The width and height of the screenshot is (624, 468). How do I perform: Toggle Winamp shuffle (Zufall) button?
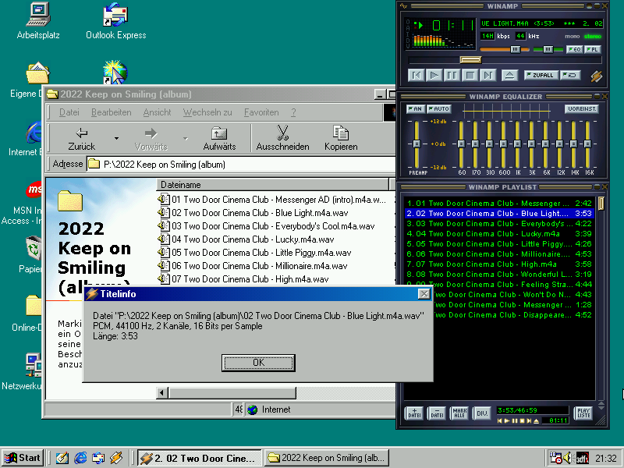click(x=541, y=75)
